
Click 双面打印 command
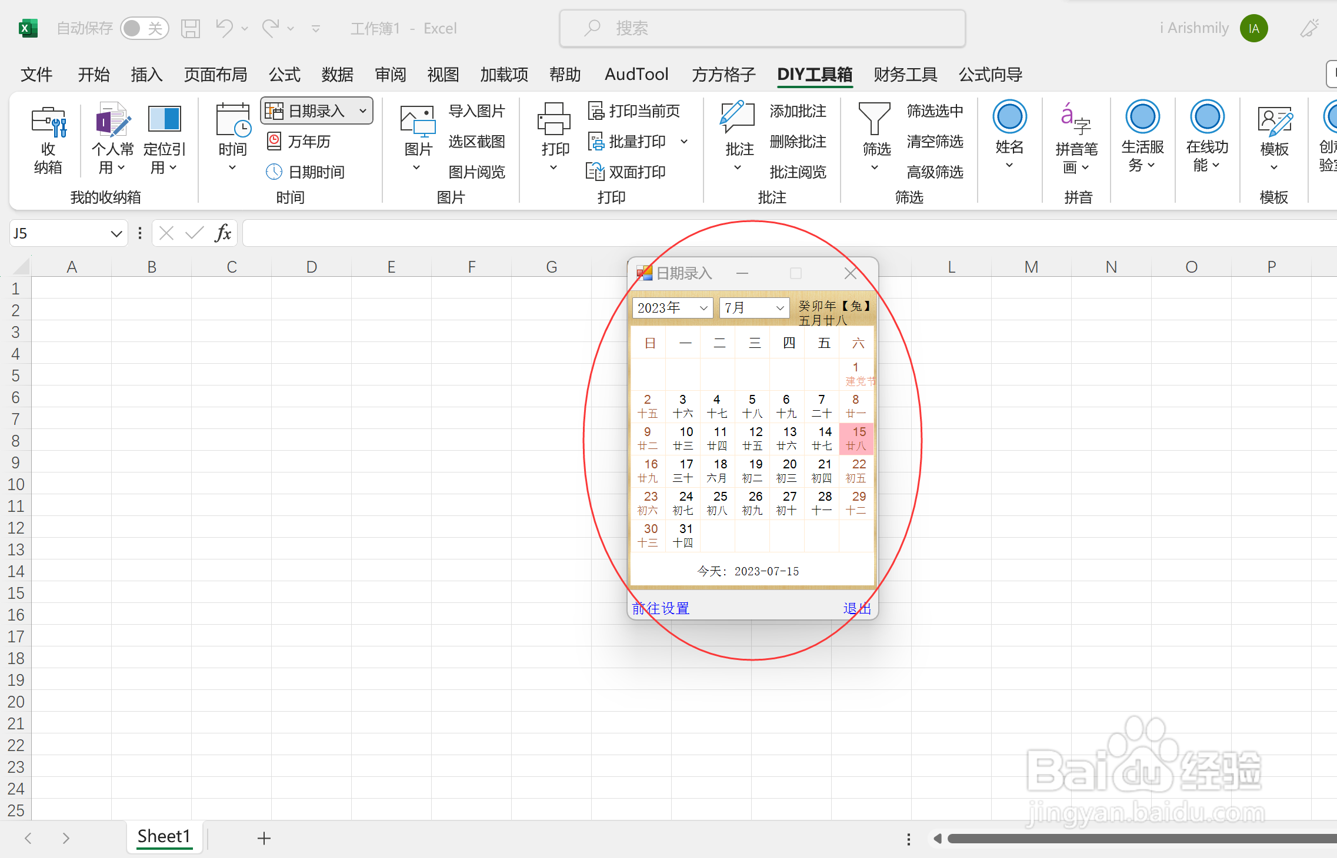tap(626, 172)
